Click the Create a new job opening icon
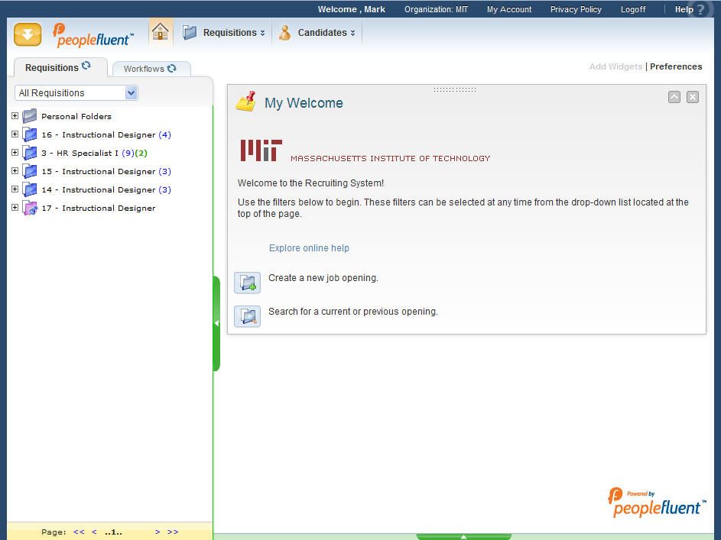This screenshot has width=721, height=540. pyautogui.click(x=247, y=283)
